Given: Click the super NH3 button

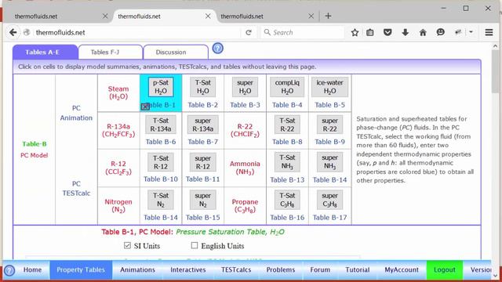Looking at the screenshot, I should pos(329,162).
